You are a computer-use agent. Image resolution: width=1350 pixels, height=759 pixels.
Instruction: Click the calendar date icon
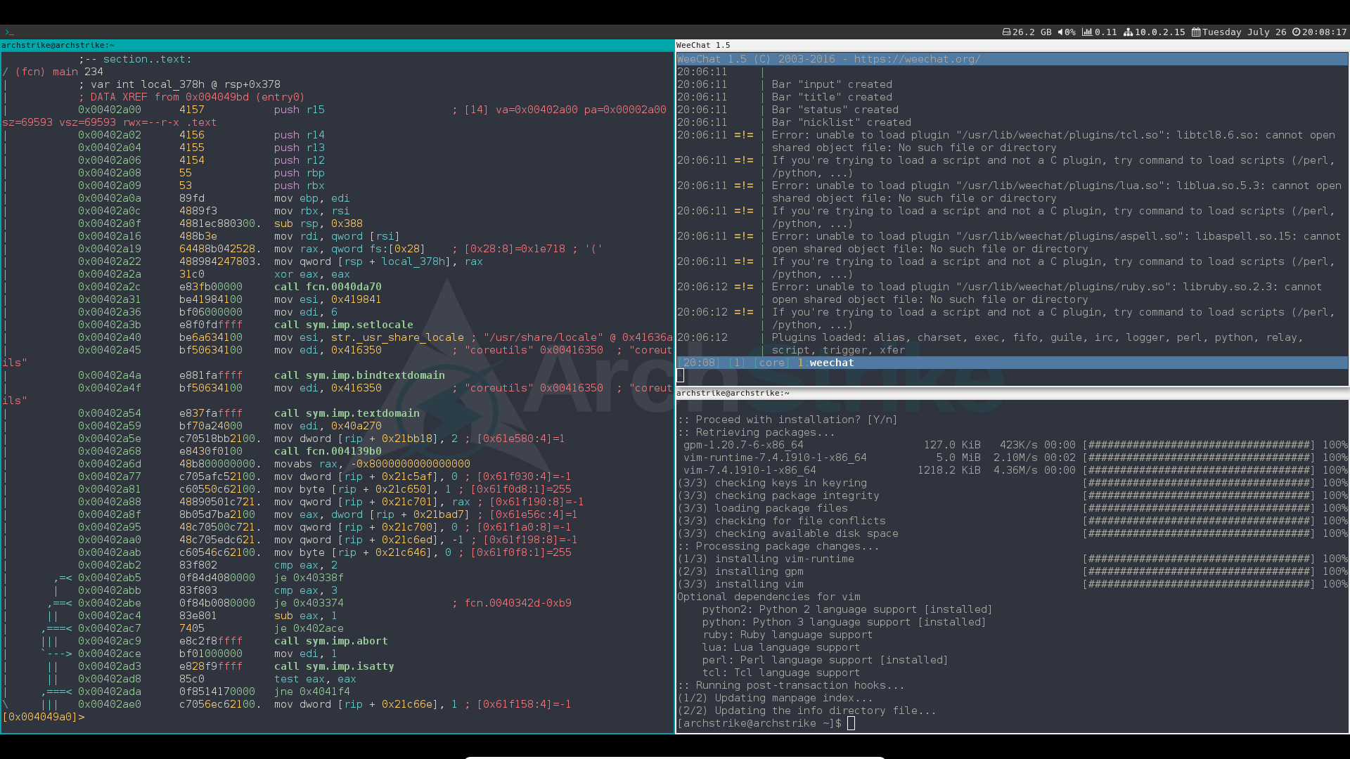(1196, 32)
